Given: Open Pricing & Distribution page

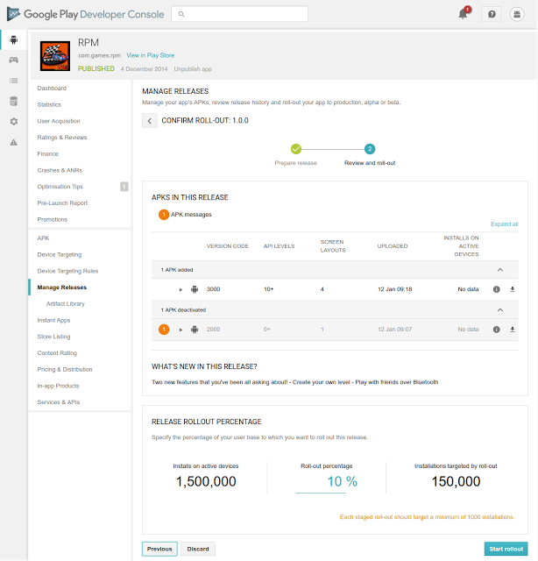Looking at the screenshot, I should [65, 369].
